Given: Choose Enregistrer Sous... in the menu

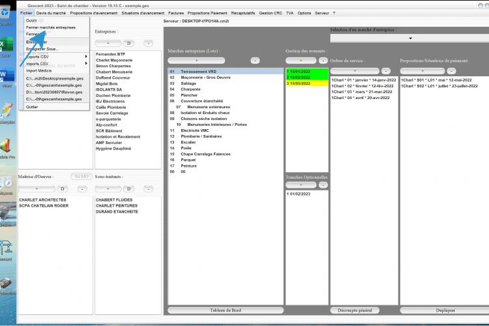Looking at the screenshot, I should pos(57,49).
